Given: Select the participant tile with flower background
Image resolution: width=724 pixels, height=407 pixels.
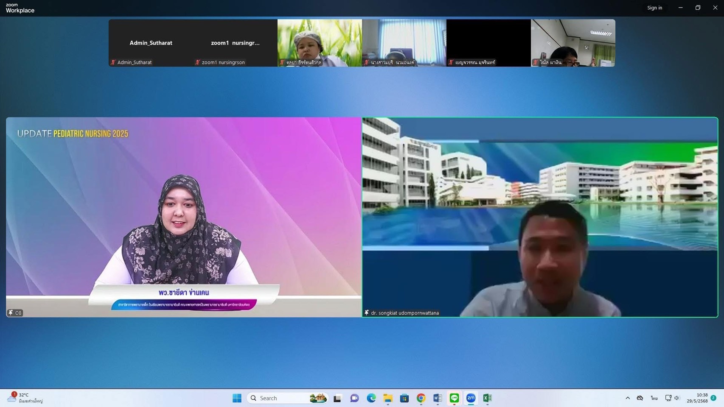Looking at the screenshot, I should pos(320,43).
